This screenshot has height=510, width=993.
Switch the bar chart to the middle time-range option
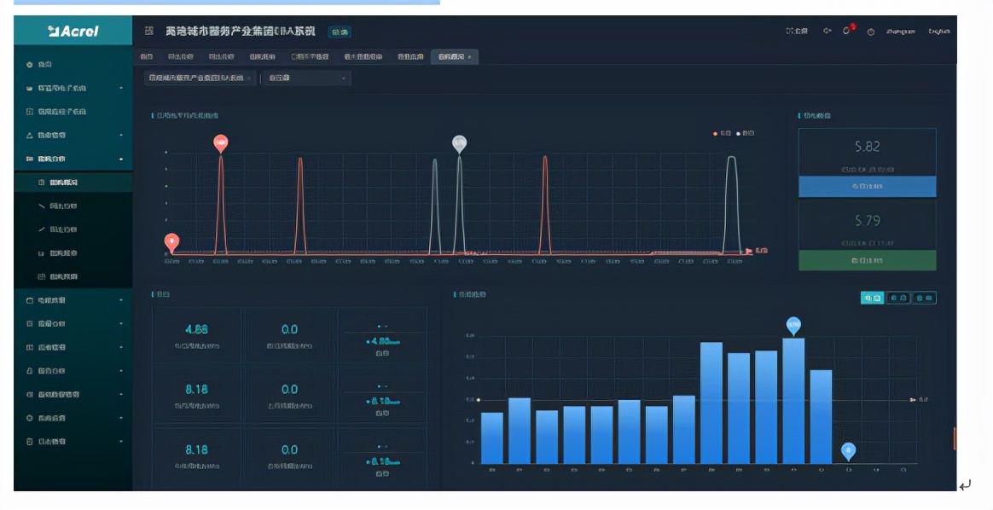coord(898,298)
